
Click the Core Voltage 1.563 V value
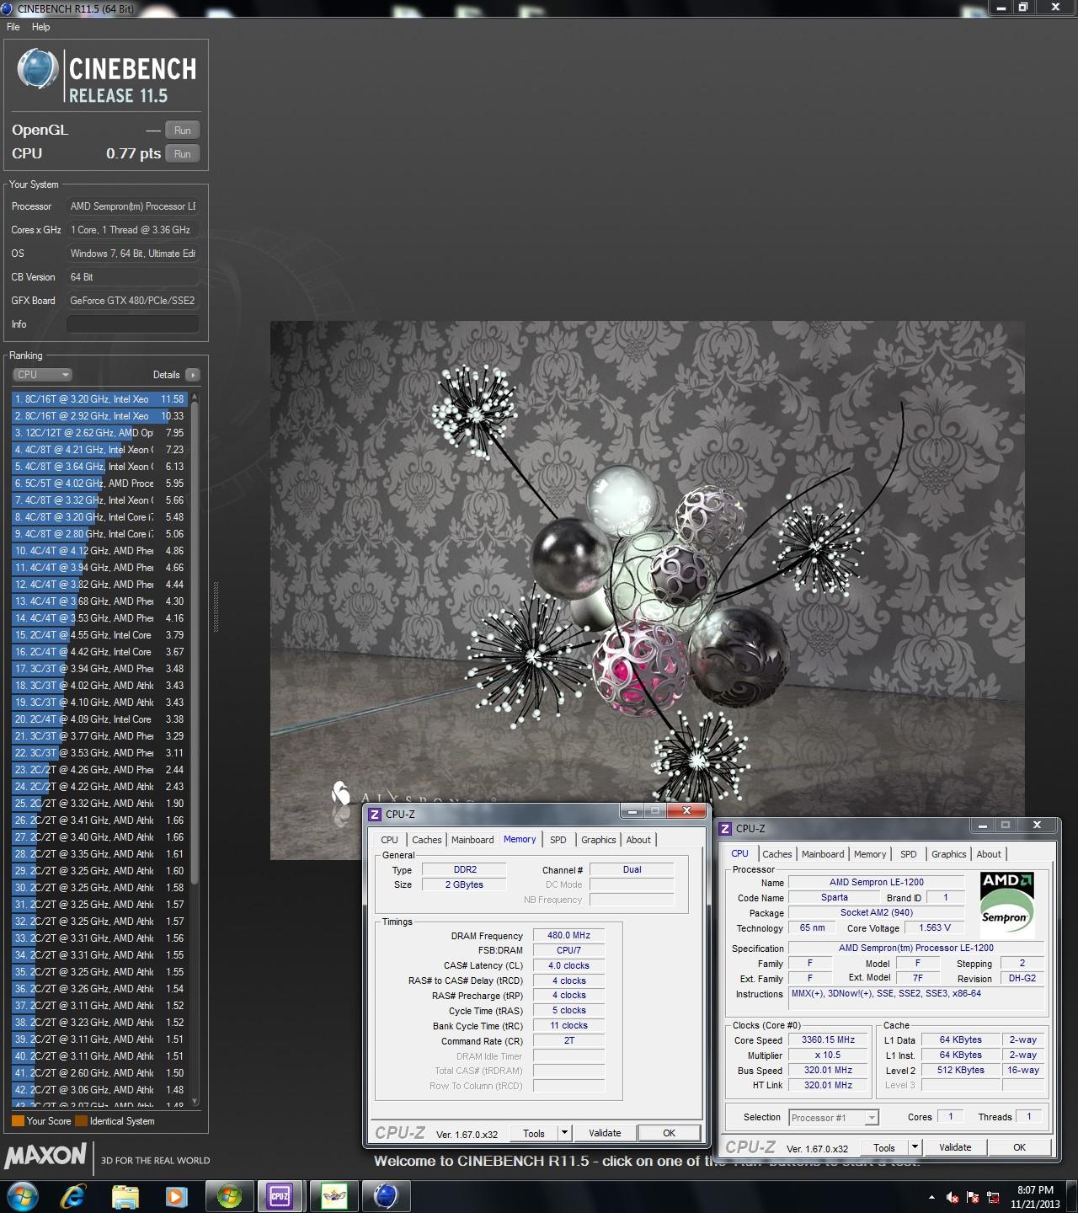tap(934, 927)
